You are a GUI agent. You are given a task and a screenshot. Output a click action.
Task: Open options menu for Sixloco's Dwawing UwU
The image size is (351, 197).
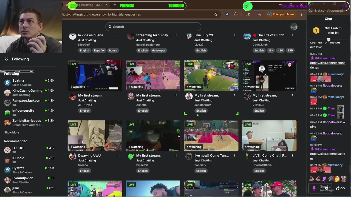(118, 155)
